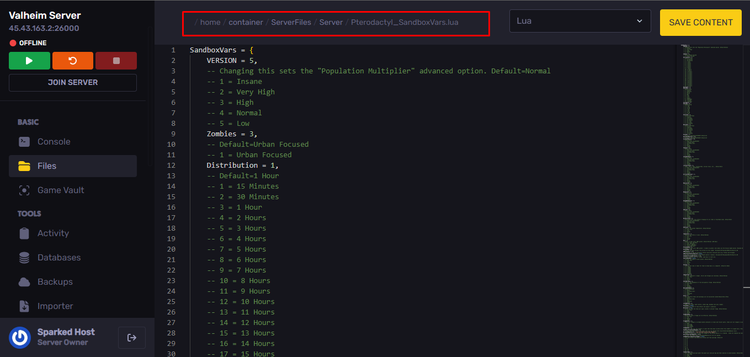
Task: Click the Databases stack icon
Action: (24, 258)
